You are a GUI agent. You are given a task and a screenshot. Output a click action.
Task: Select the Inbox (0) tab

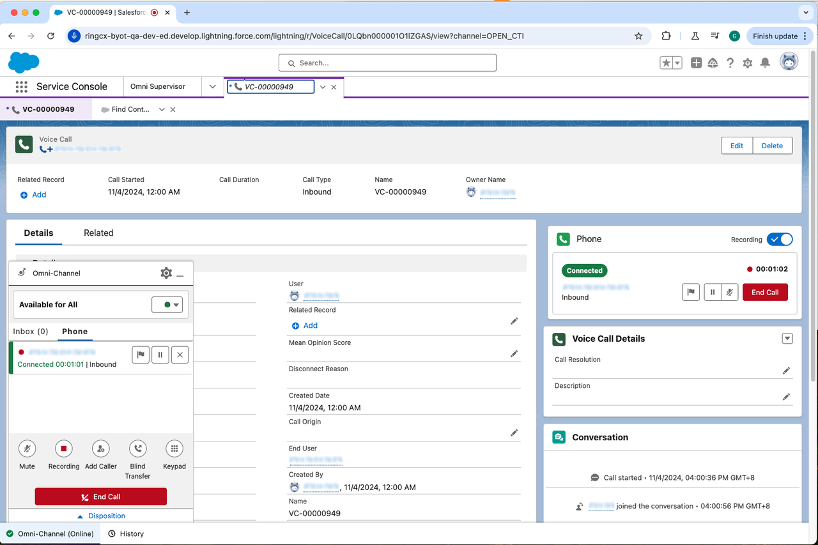click(31, 332)
